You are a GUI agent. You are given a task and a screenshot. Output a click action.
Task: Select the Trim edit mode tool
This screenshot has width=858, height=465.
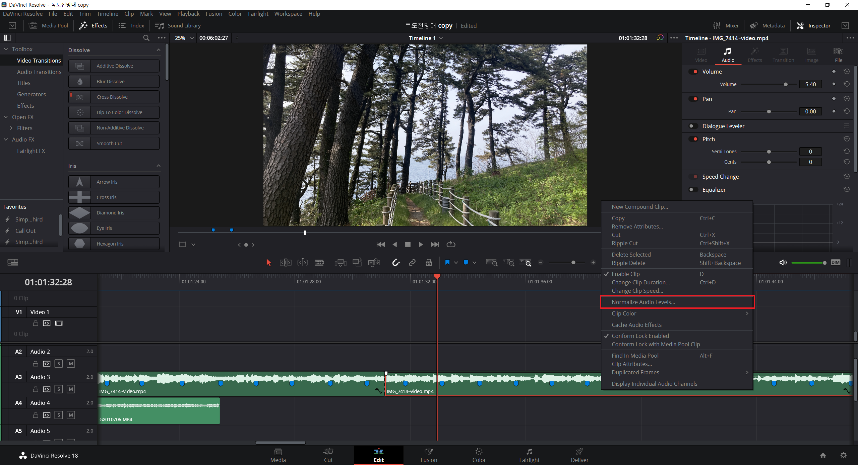coord(286,263)
